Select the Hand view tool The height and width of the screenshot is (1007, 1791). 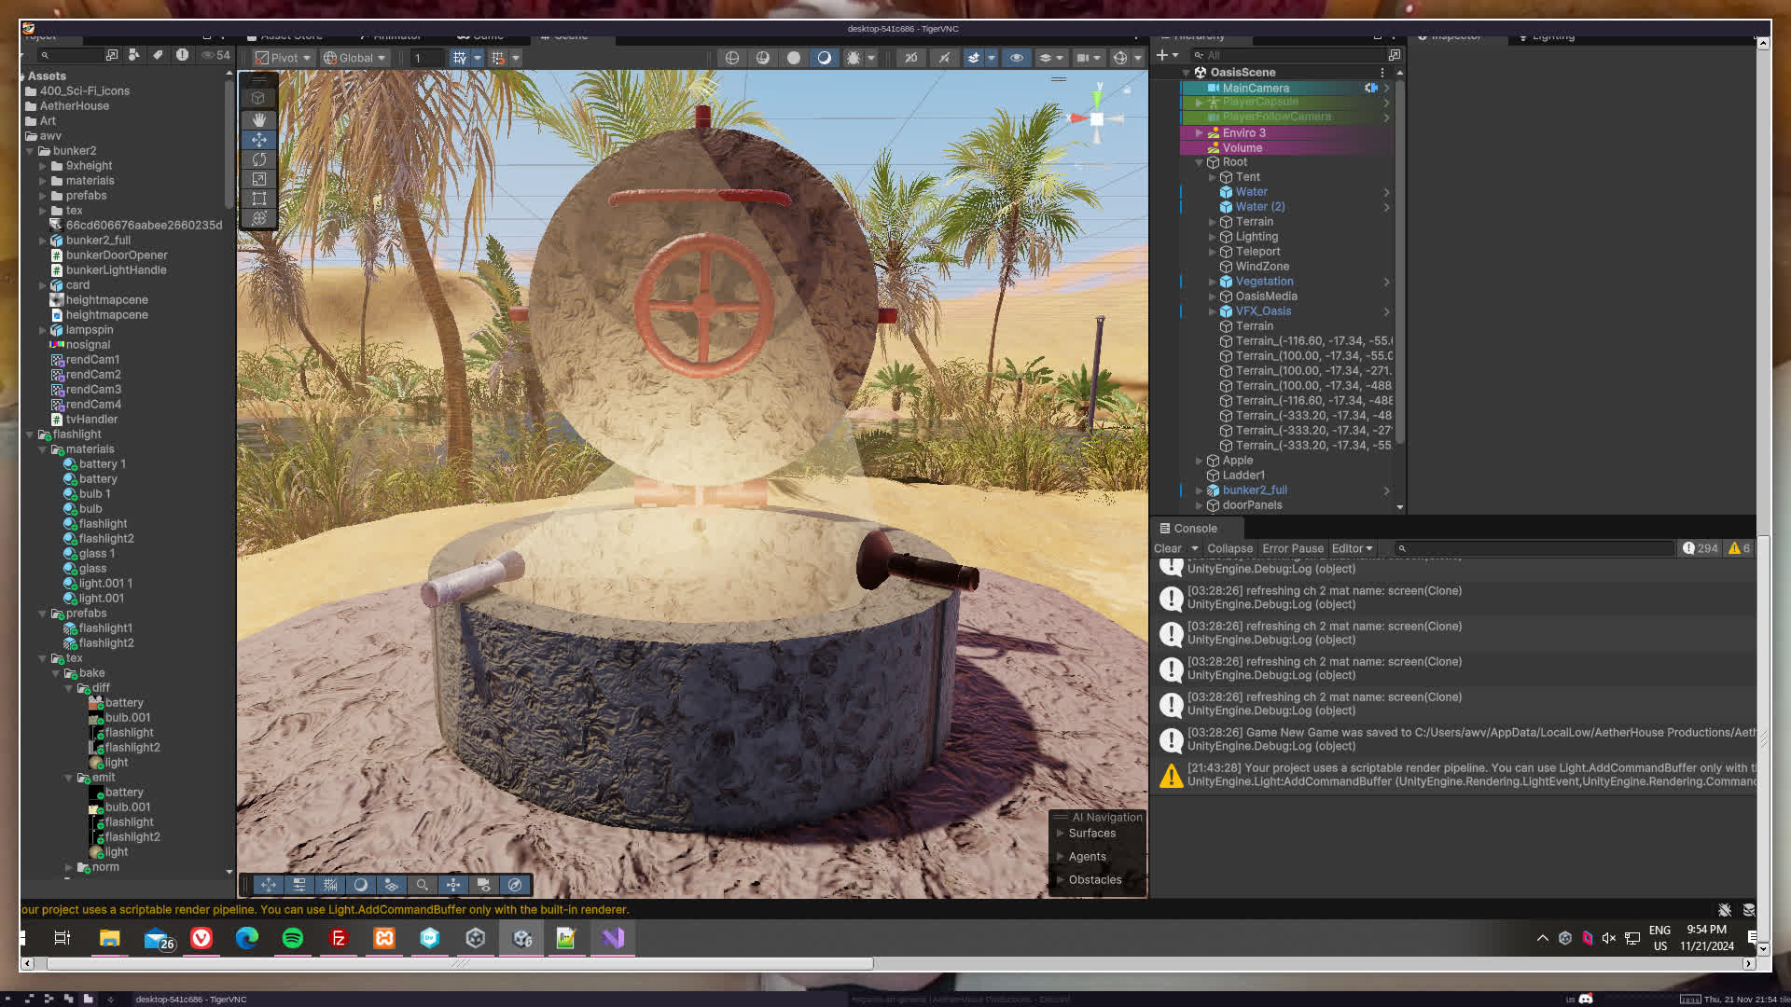coord(259,119)
